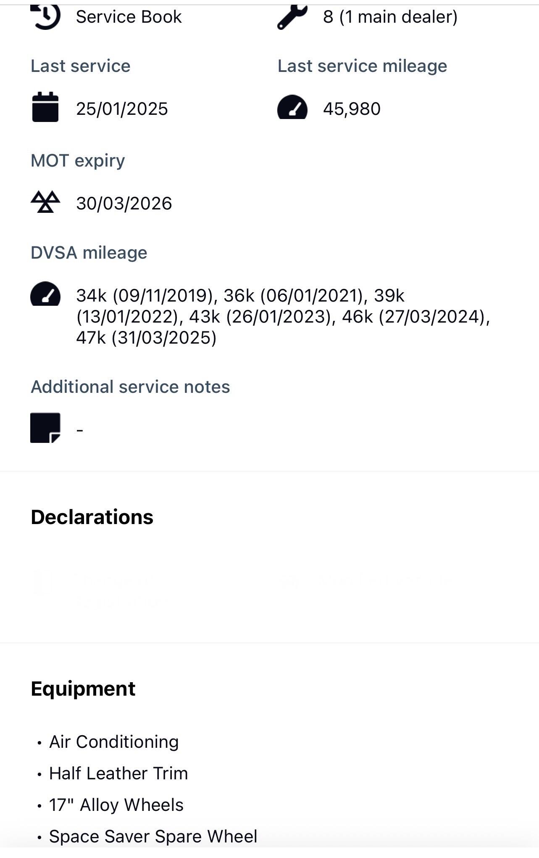Tap the service history clock icon
This screenshot has width=539, height=858.
[x=46, y=17]
